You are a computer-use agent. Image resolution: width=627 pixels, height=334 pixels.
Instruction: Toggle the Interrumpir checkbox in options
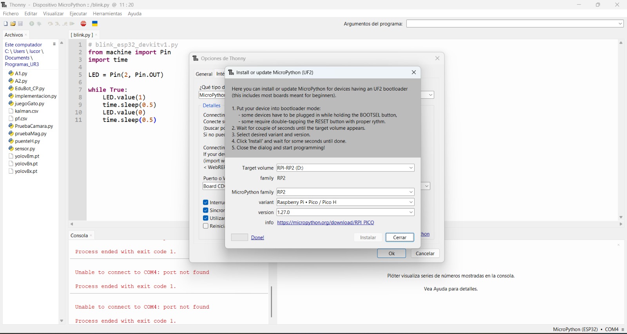pyautogui.click(x=205, y=203)
